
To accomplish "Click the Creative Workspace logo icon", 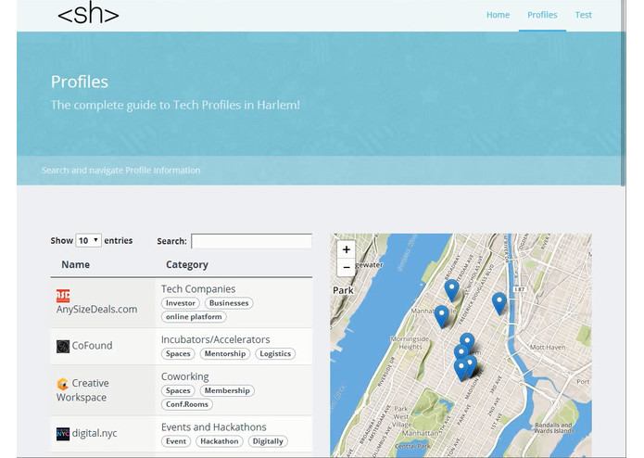I will tap(62, 384).
